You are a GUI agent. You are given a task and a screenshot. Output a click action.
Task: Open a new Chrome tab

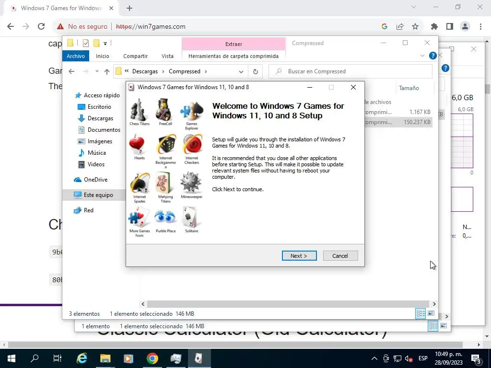tap(129, 8)
